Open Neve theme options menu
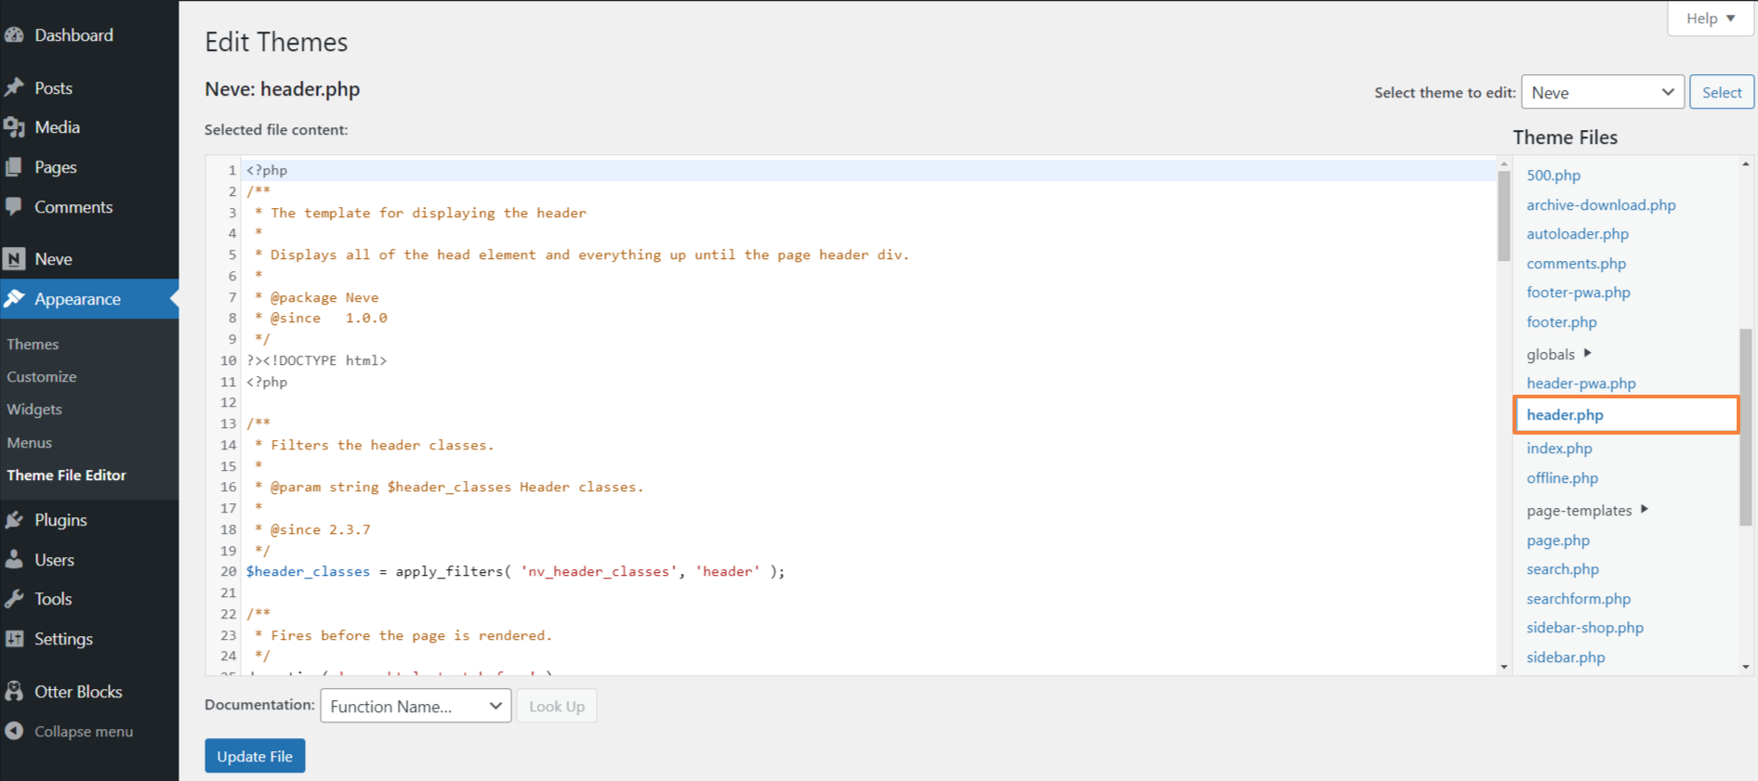The height and width of the screenshot is (781, 1758). tap(53, 259)
